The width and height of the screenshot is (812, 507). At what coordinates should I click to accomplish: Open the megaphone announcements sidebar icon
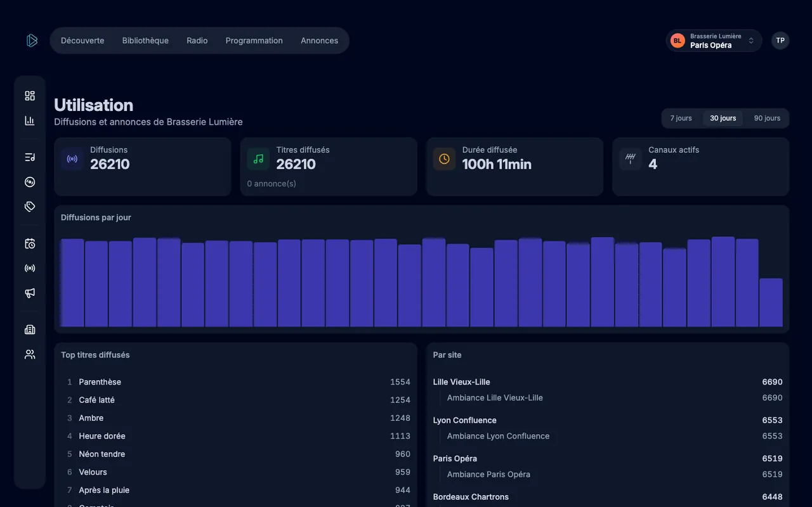30,293
